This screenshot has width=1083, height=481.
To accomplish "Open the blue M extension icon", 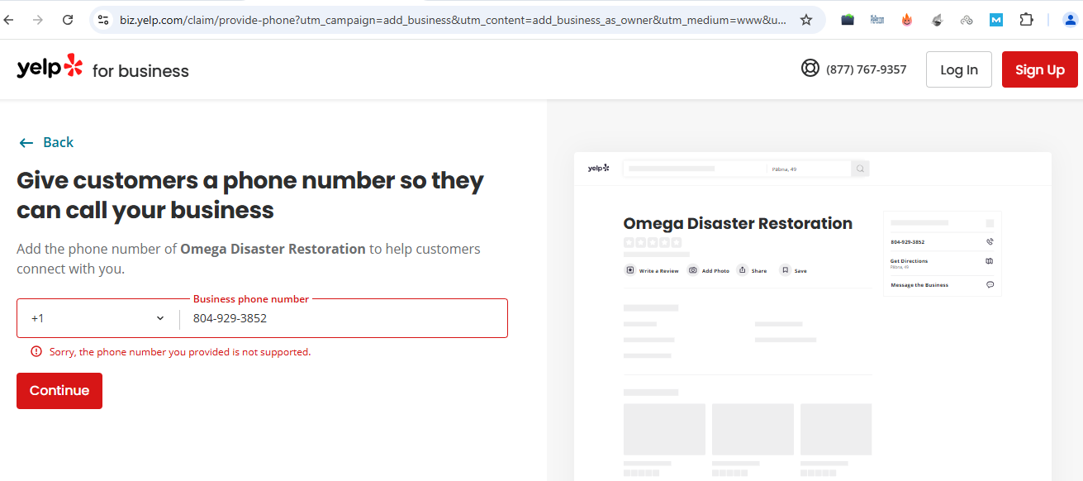I will point(996,20).
